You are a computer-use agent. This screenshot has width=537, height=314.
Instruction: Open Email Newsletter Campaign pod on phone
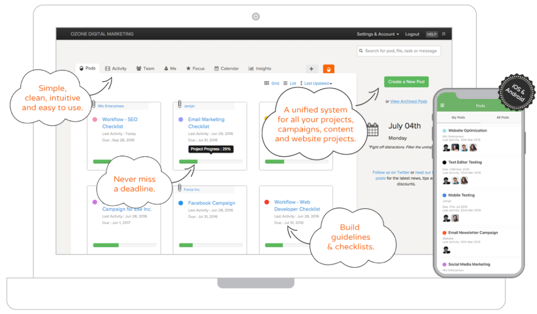(x=473, y=233)
